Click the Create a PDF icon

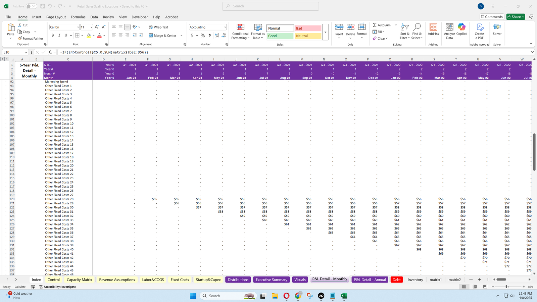pyautogui.click(x=479, y=28)
